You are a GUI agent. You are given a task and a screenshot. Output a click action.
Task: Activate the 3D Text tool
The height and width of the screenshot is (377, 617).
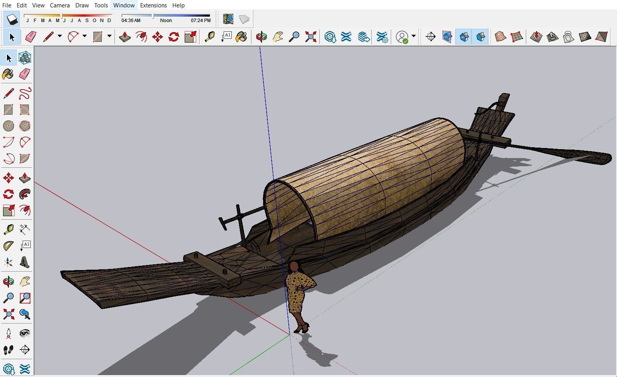pos(25,262)
